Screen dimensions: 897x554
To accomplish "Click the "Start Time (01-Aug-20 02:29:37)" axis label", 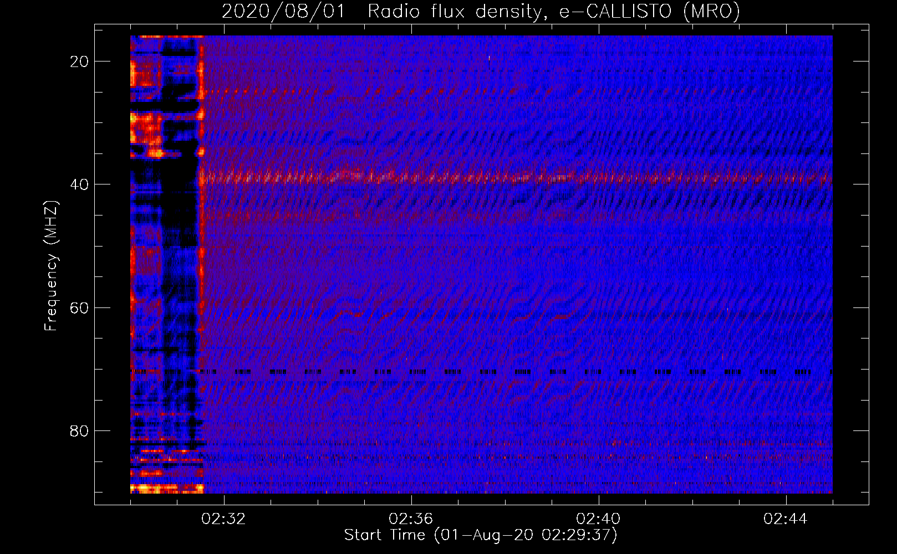I will pyautogui.click(x=481, y=535).
